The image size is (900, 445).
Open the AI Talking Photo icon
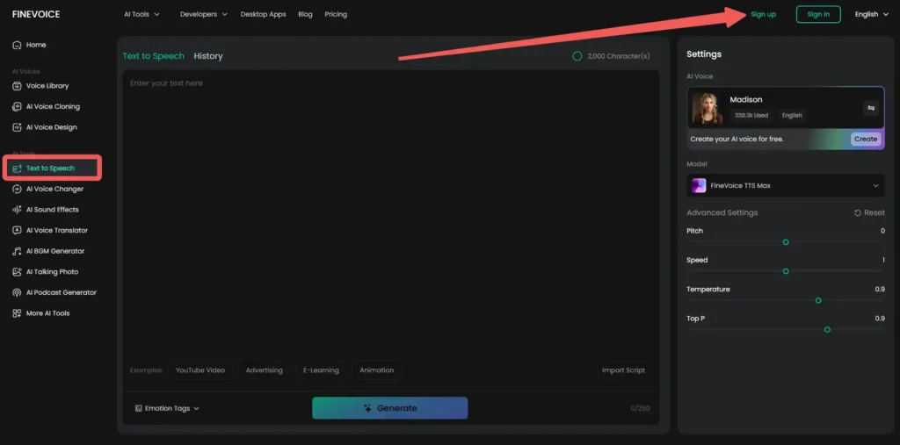point(17,272)
